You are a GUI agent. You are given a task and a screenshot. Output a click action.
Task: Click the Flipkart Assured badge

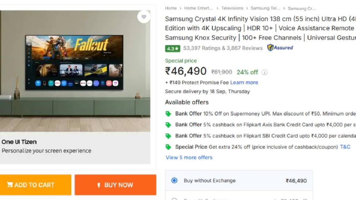[x=280, y=48]
